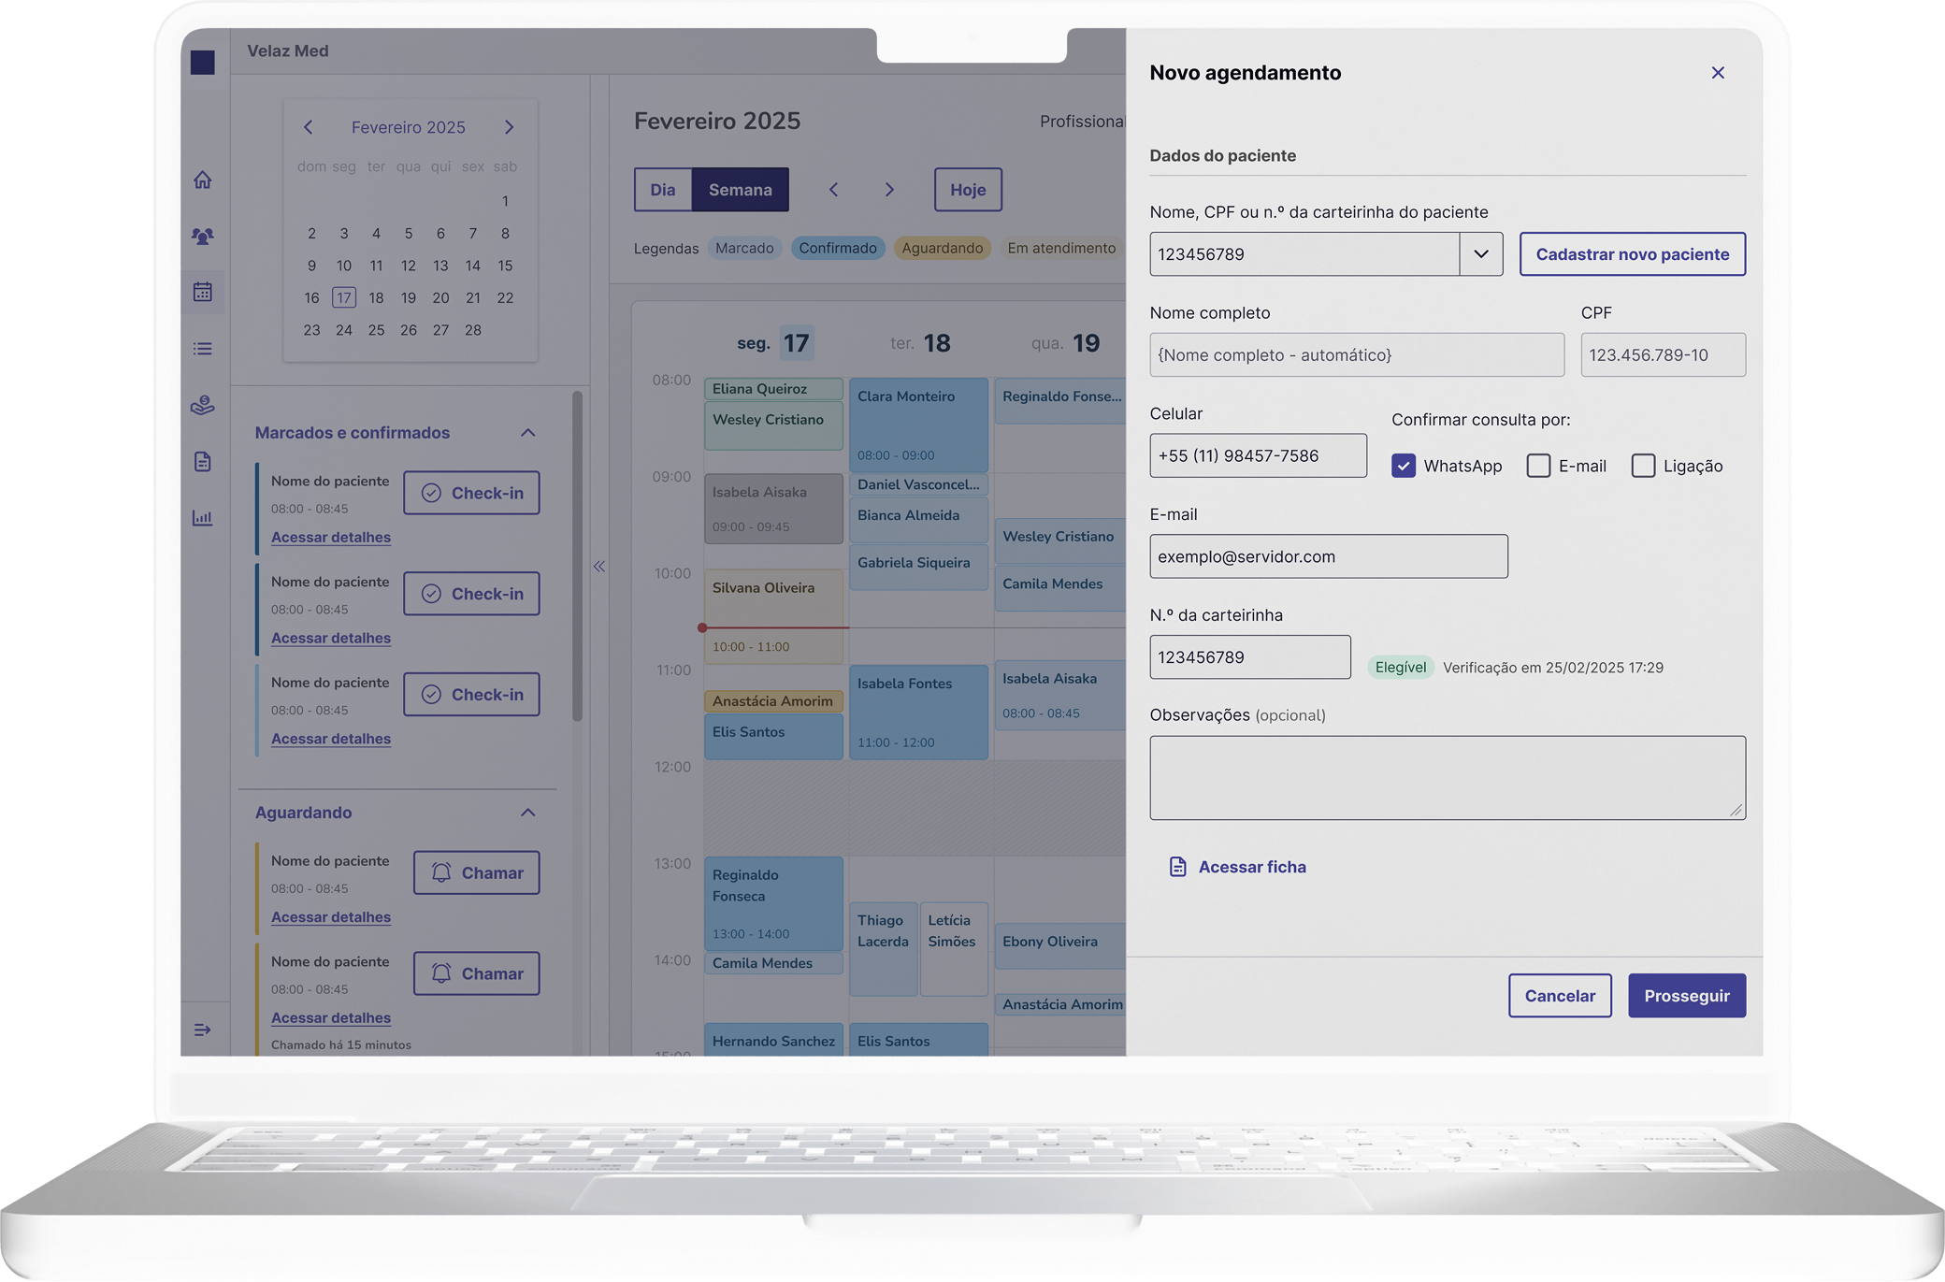Viewport: 1945px width, 1282px height.
Task: Expand the sidebar with the arrow icon
Action: (x=203, y=1030)
